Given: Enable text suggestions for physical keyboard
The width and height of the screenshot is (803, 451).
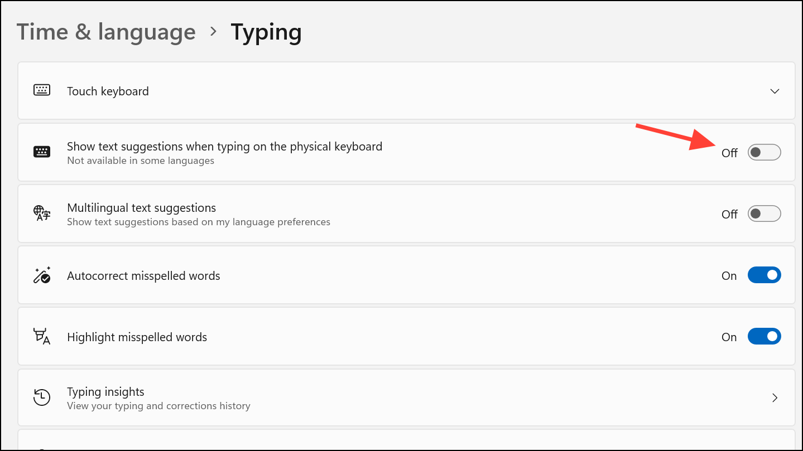Looking at the screenshot, I should point(764,152).
